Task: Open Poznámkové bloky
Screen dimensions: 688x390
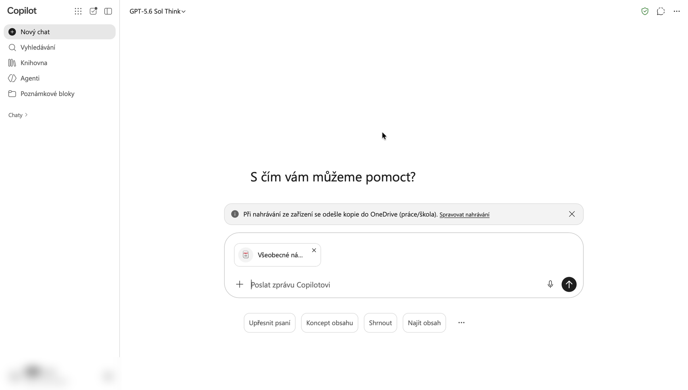Action: 59,94
